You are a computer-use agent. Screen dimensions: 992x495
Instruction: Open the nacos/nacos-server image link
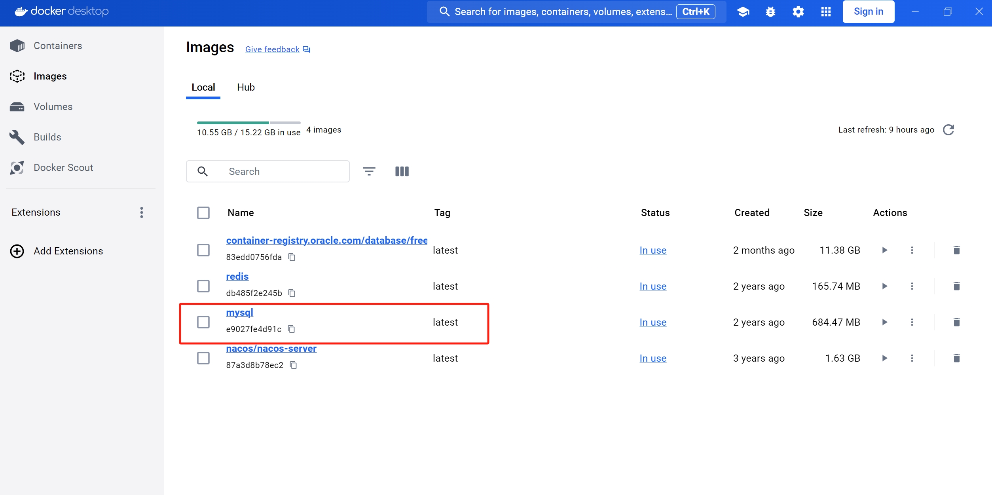click(x=271, y=349)
